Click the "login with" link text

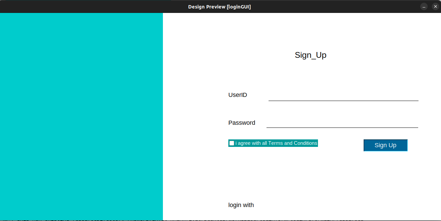point(241,205)
